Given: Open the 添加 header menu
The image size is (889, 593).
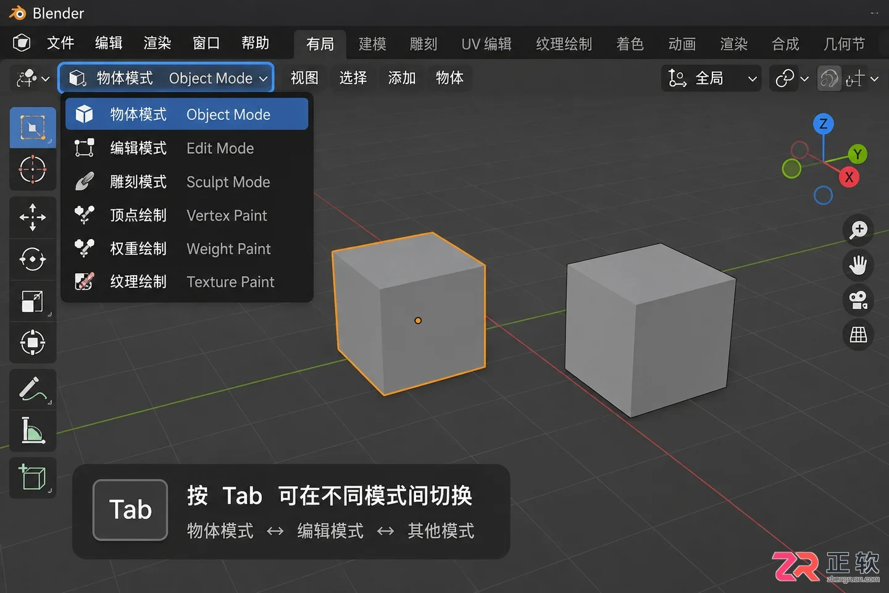Looking at the screenshot, I should click(x=402, y=78).
